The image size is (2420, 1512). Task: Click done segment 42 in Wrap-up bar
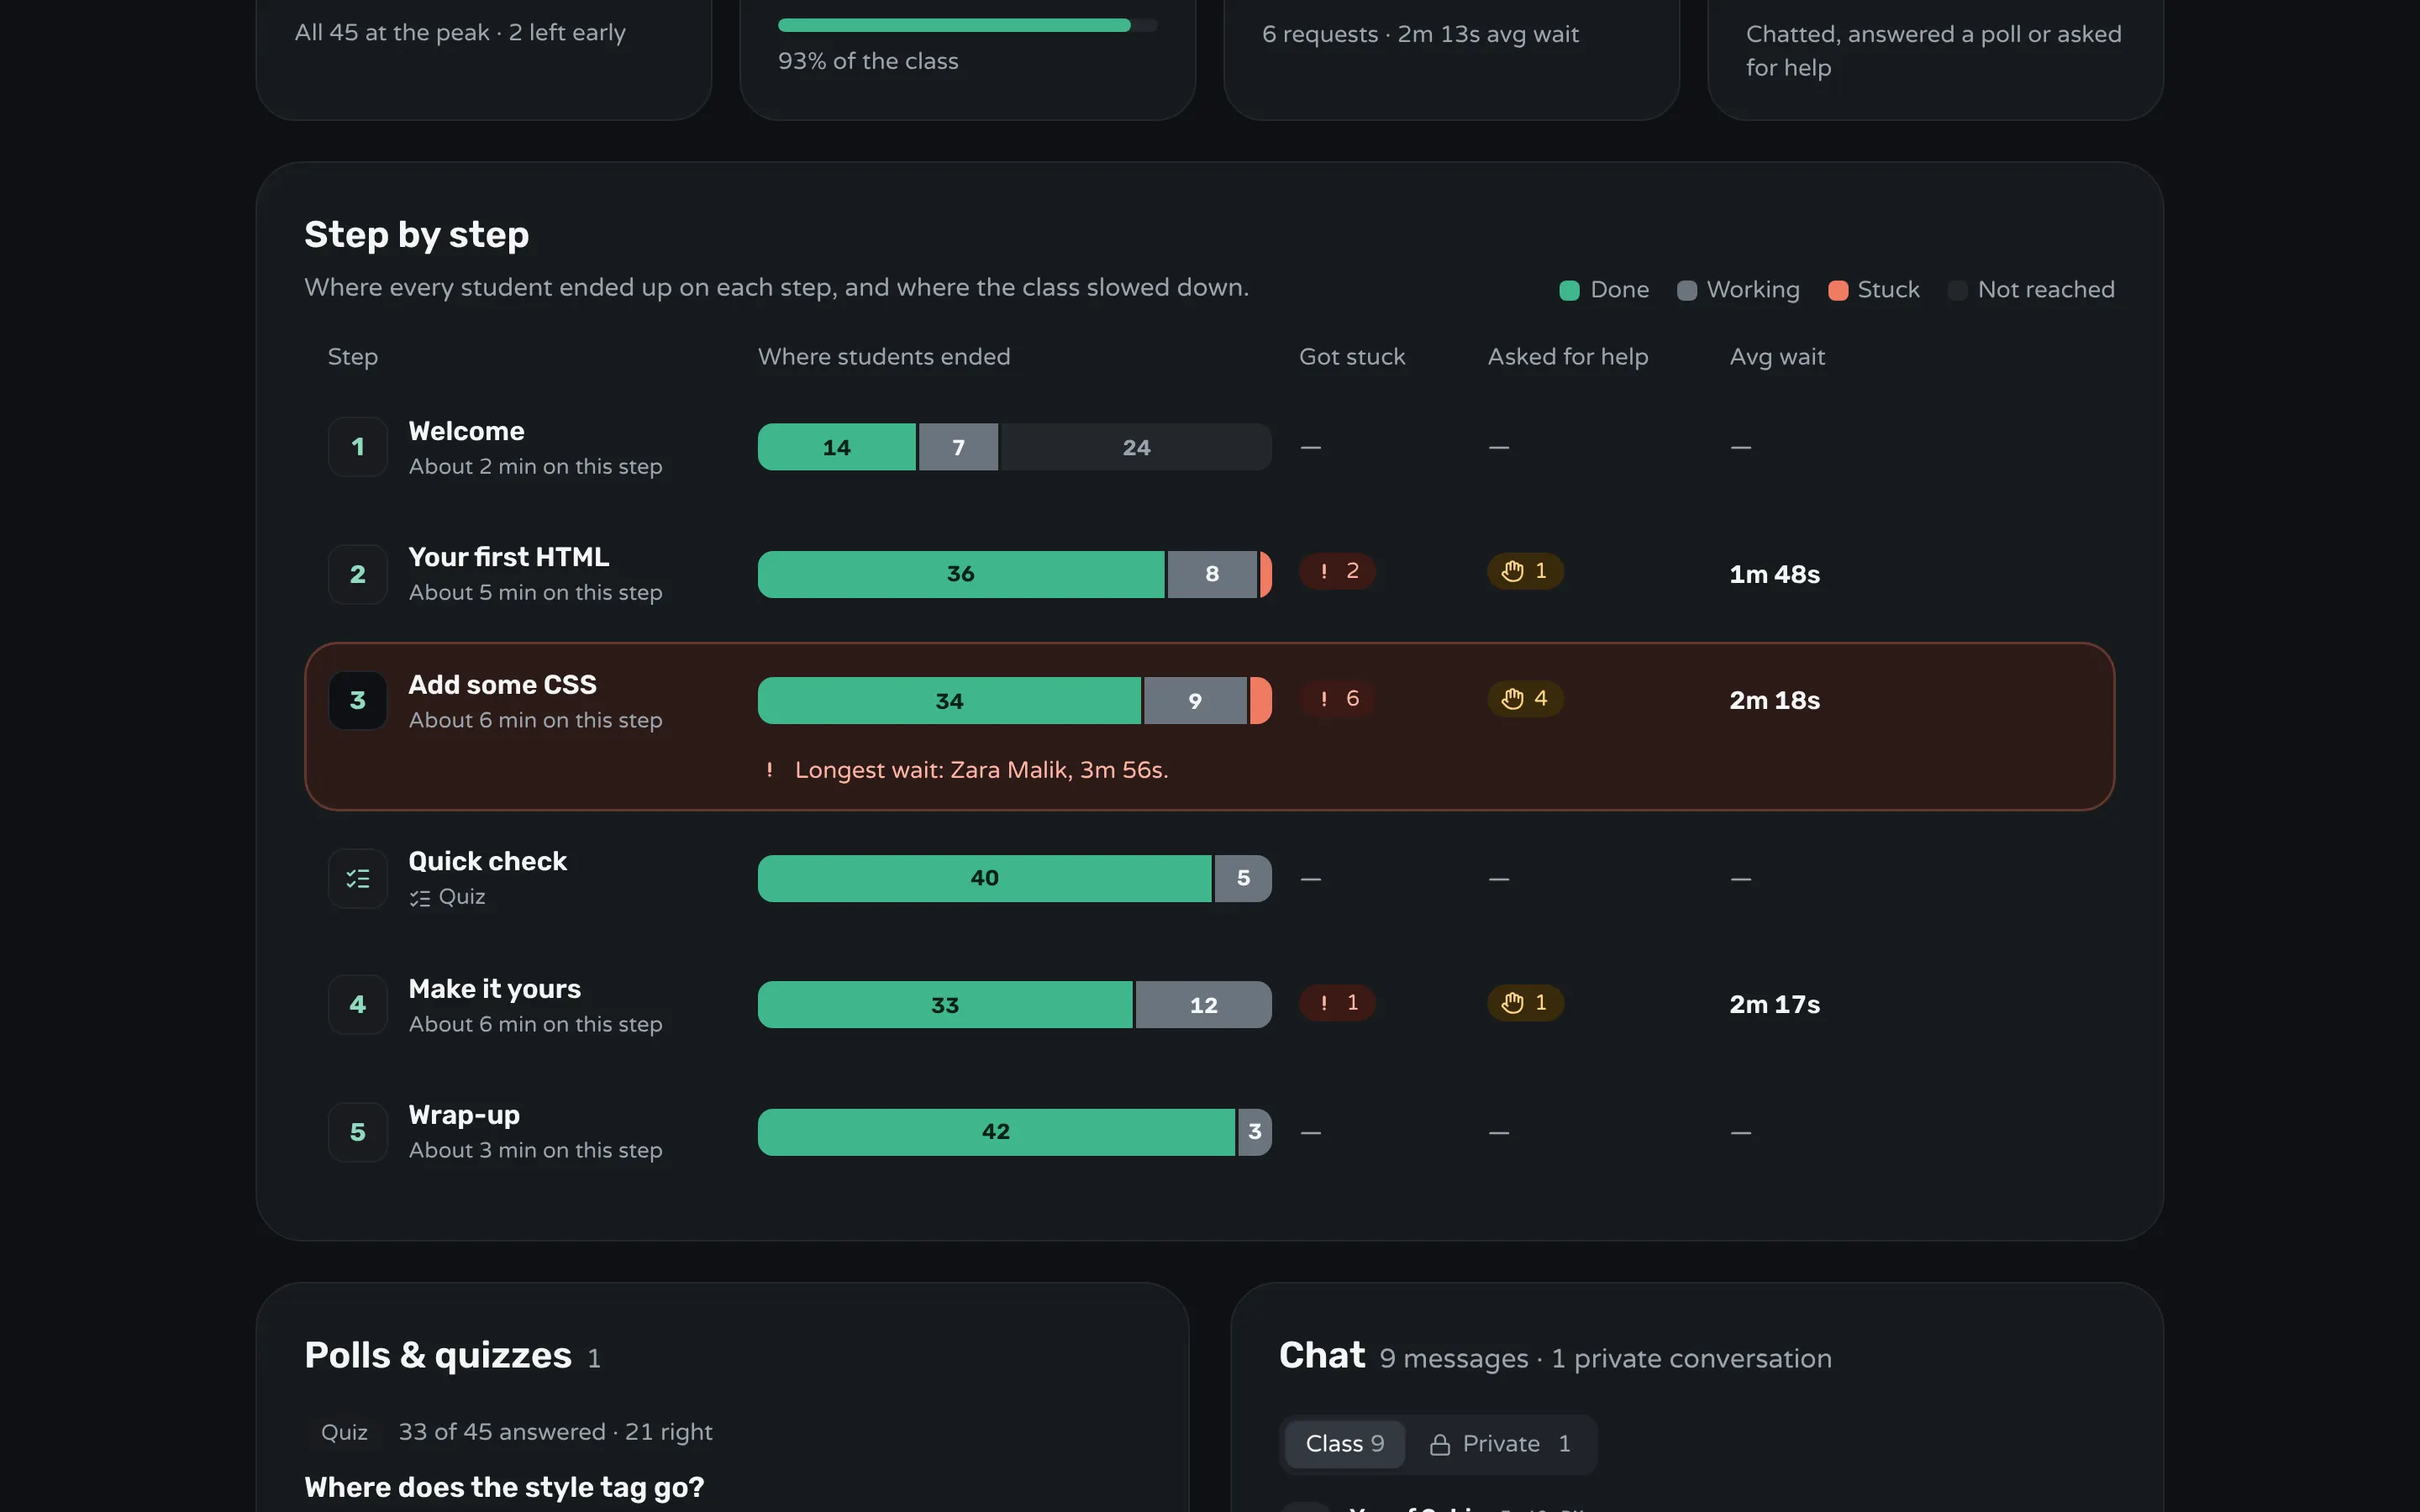[x=996, y=1132]
